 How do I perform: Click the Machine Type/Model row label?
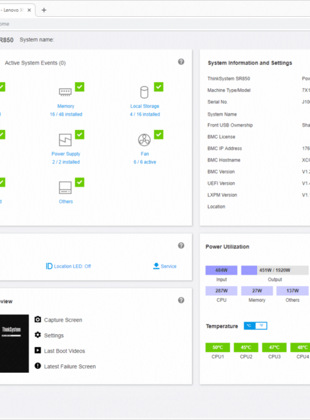tap(229, 90)
